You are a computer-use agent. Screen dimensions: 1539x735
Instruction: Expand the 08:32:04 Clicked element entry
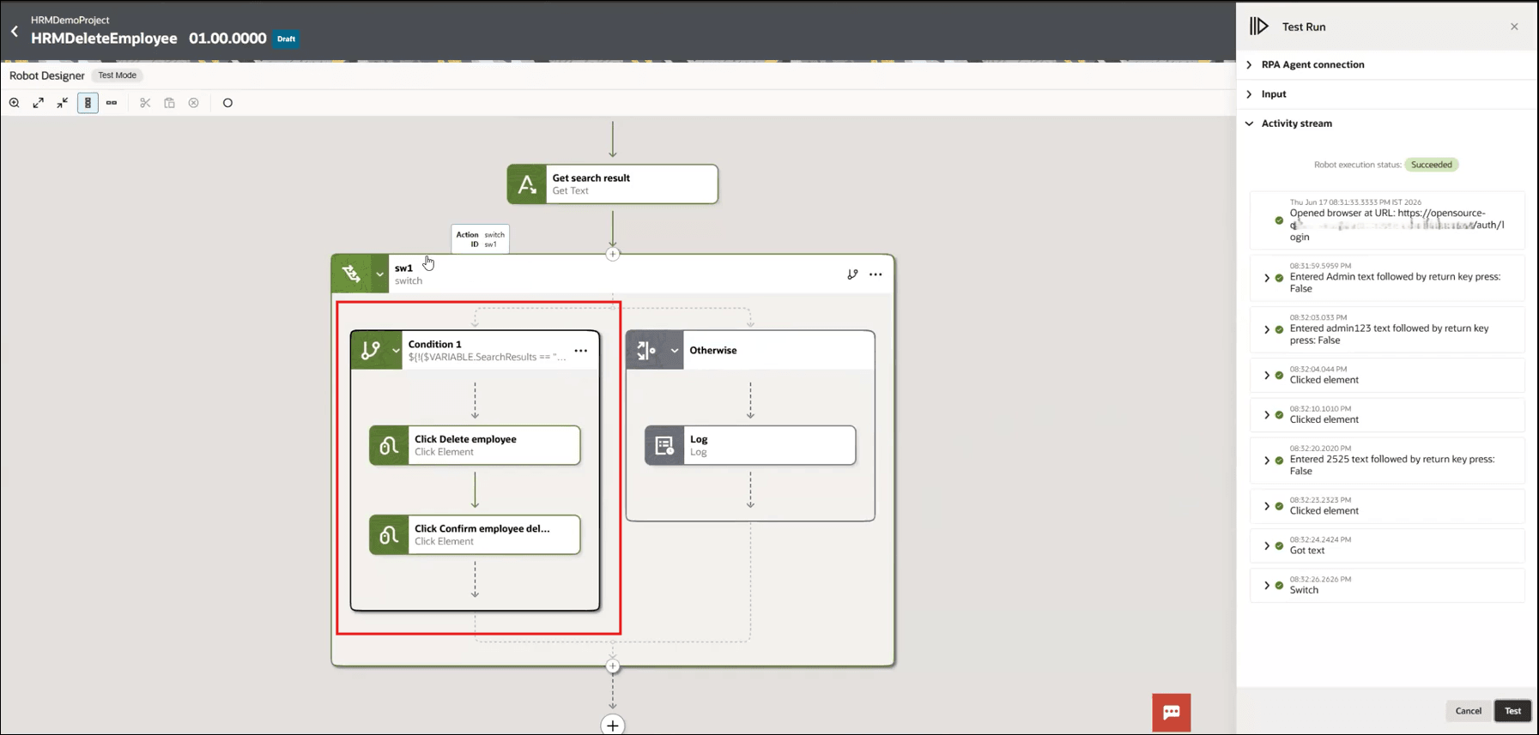(x=1267, y=376)
